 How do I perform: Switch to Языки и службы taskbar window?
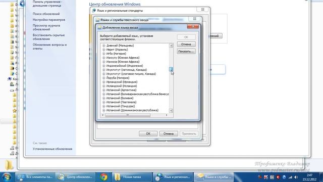pyautogui.click(x=213, y=177)
